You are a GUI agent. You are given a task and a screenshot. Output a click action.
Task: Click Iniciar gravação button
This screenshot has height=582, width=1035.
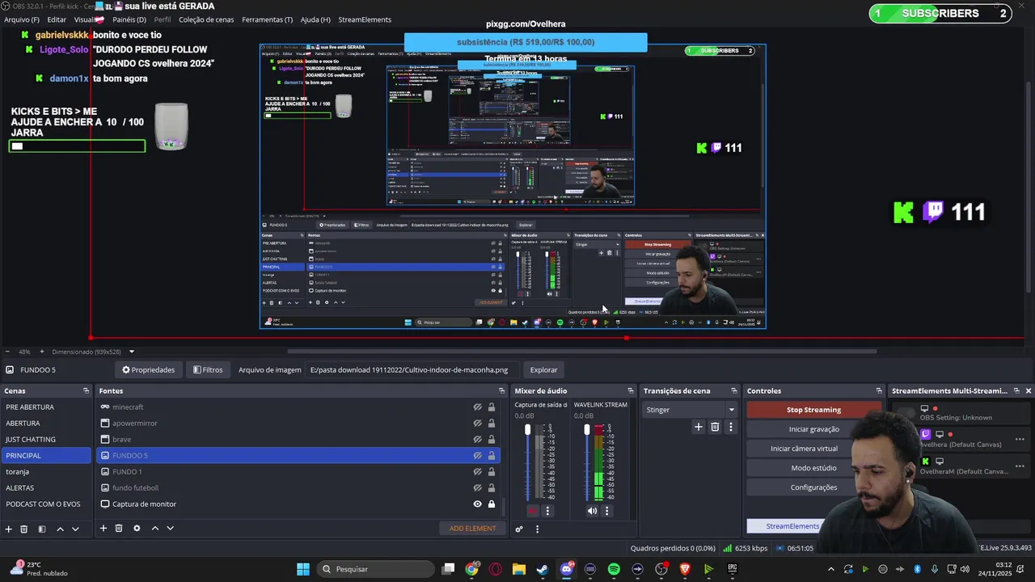(813, 429)
